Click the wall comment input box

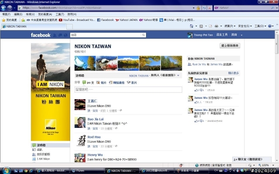tap(128, 90)
